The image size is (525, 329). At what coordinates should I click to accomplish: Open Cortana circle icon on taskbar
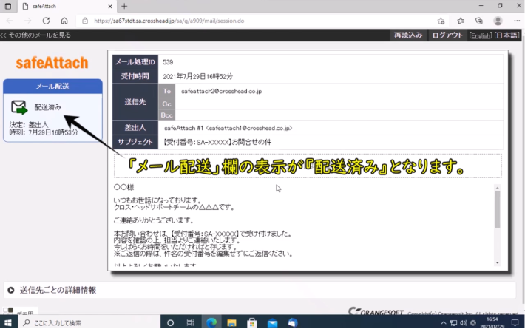(170, 322)
